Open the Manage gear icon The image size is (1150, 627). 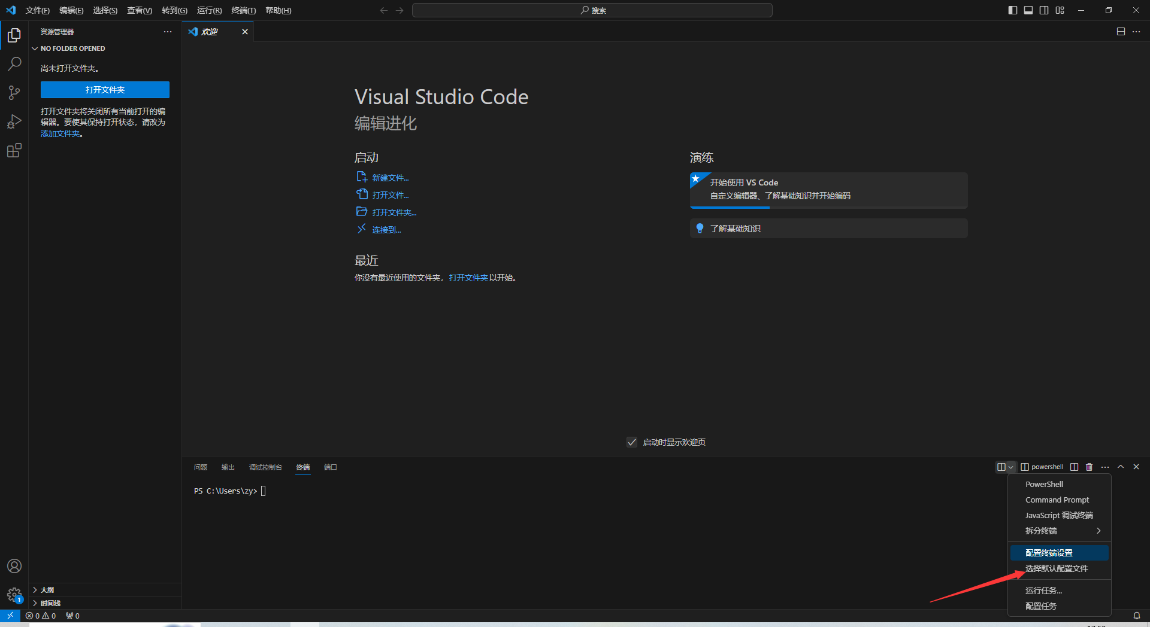tap(14, 595)
